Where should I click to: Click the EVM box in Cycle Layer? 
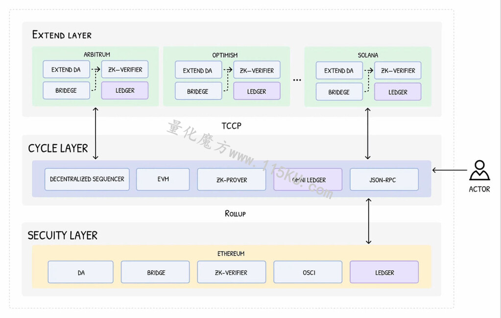[x=163, y=179]
